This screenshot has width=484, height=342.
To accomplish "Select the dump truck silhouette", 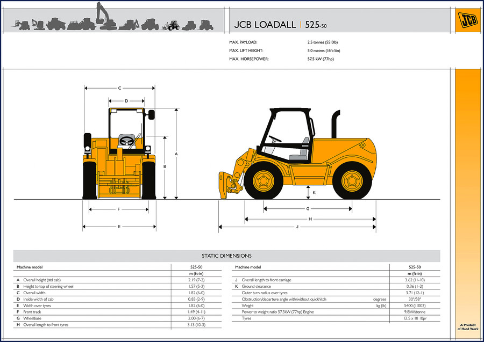I will [x=56, y=24].
